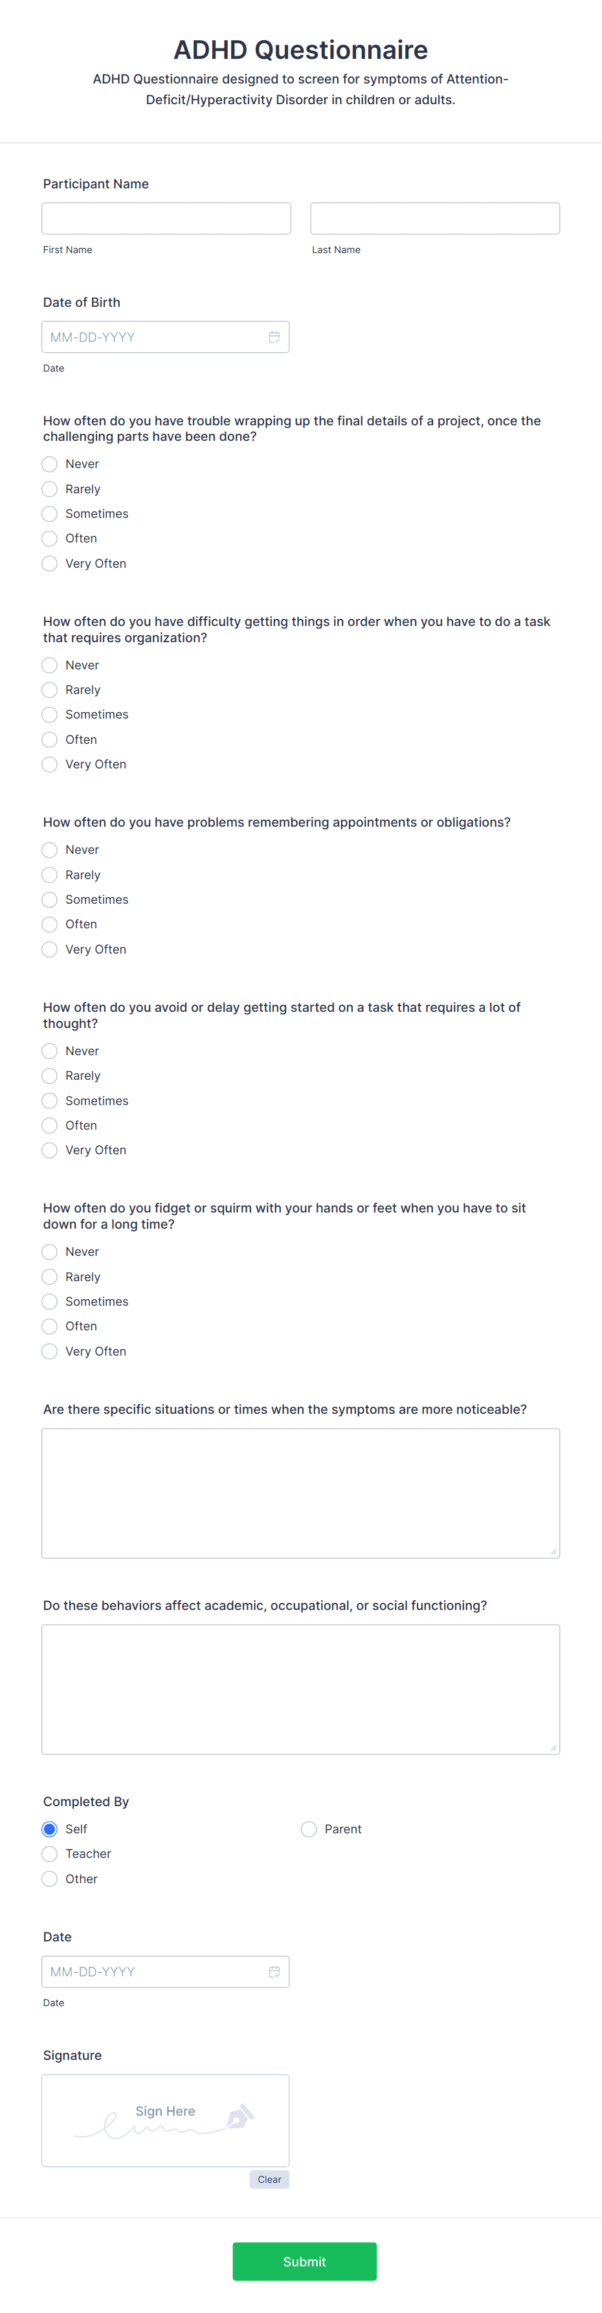Choose 'Parent' under Completed By

308,1829
